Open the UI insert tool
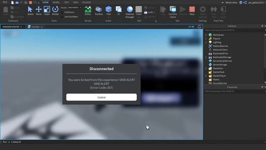 tap(118, 10)
